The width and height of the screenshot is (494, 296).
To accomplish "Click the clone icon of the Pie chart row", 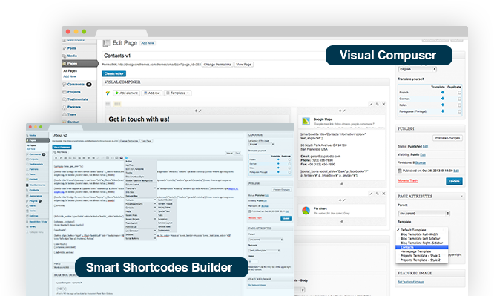I will click(x=378, y=194).
